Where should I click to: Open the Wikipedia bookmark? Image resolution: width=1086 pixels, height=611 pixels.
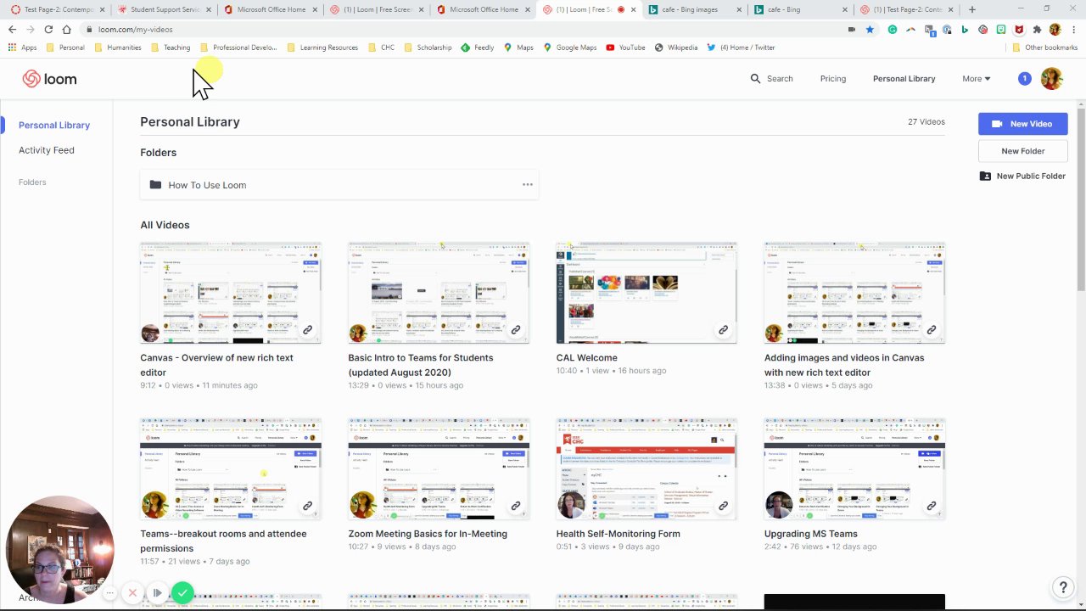click(x=676, y=48)
